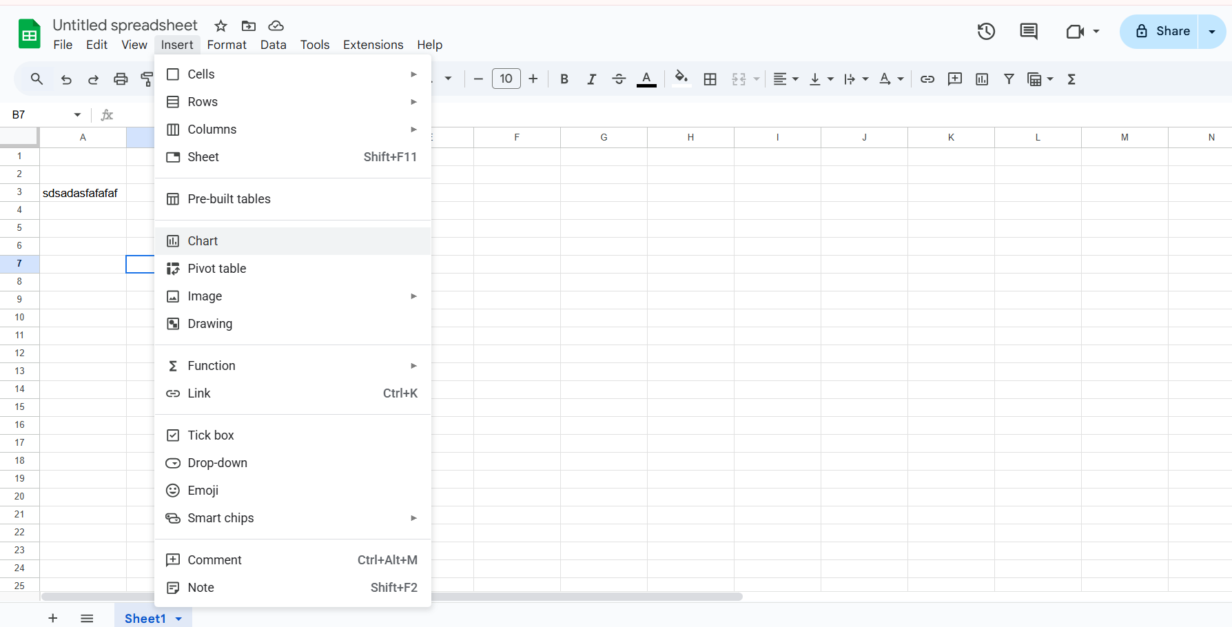This screenshot has height=627, width=1232.
Task: Toggle strikethrough formatting
Action: point(619,79)
